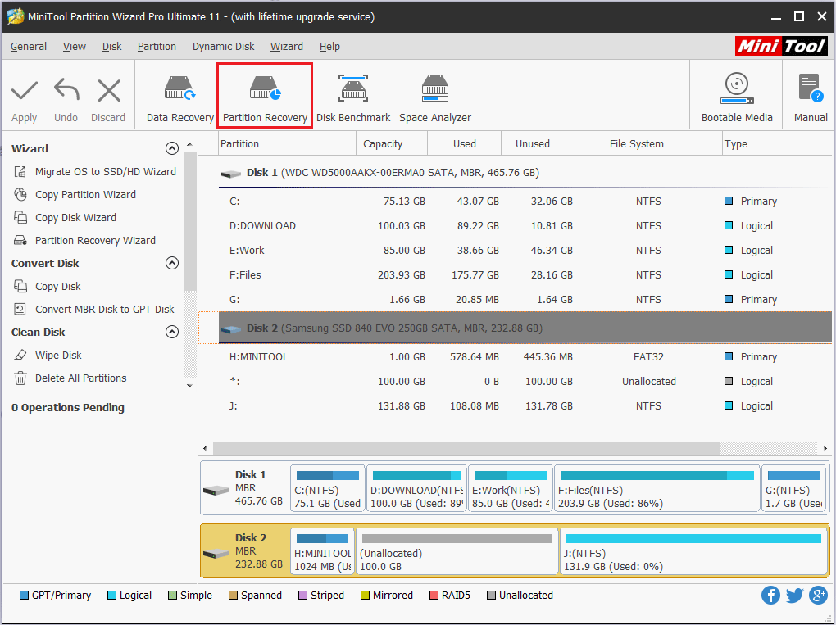Sort by the Unused column header
Viewport: 836px width, 625px height.
(538, 144)
